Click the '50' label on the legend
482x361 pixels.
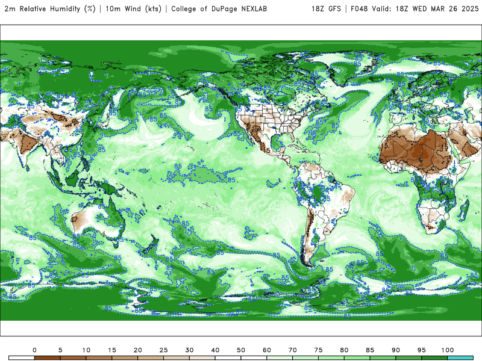[x=241, y=350]
